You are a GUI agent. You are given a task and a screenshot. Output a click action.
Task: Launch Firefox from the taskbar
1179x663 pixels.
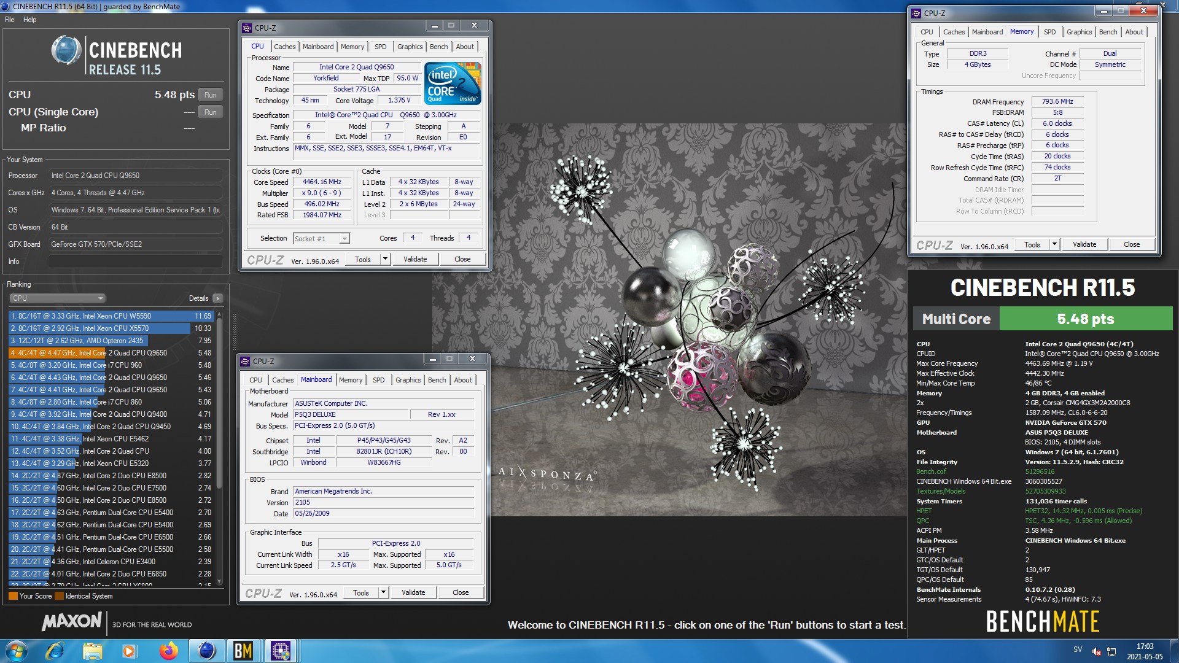coord(168,651)
